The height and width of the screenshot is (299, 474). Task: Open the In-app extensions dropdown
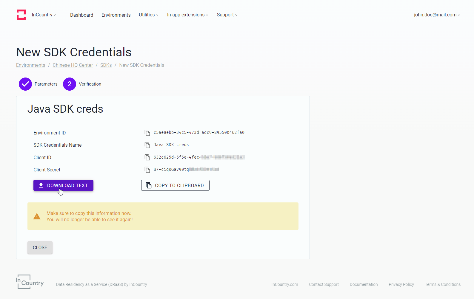pos(187,15)
